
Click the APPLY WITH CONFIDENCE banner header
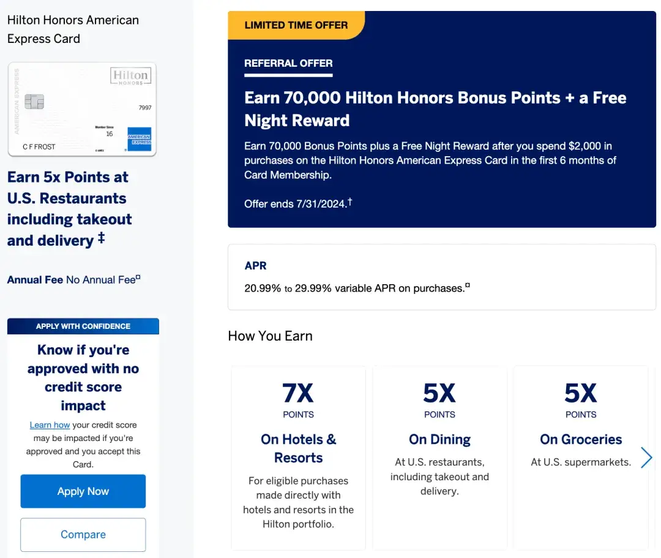[x=83, y=326]
